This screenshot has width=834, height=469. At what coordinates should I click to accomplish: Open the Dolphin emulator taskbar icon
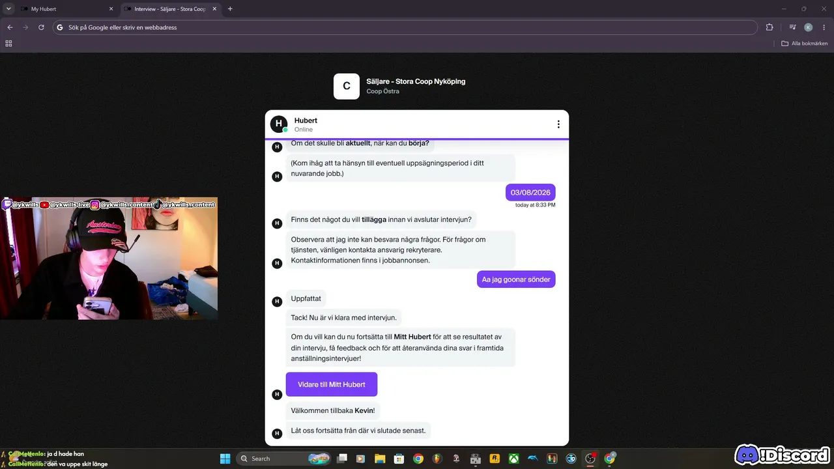(533, 459)
